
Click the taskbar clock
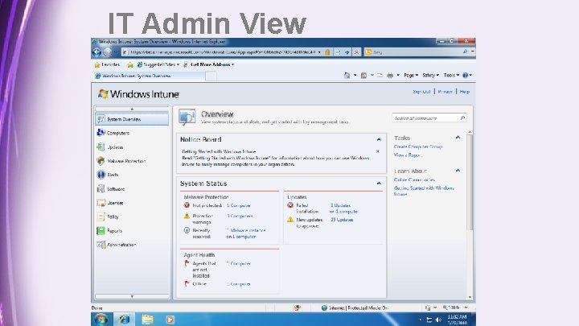click(457, 320)
